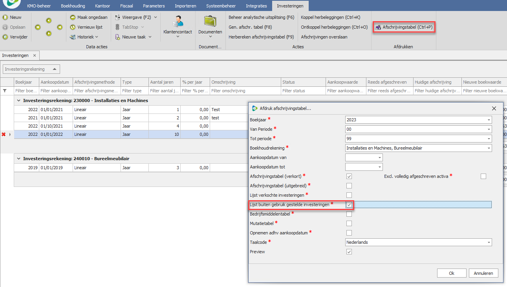Click Nieuwe taak icon

[x=118, y=37]
